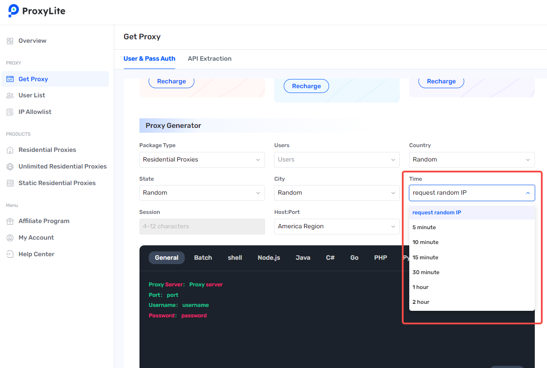Click the 'Proxy Generator' heading
Viewport: 547px width, 368px height.
(x=173, y=126)
